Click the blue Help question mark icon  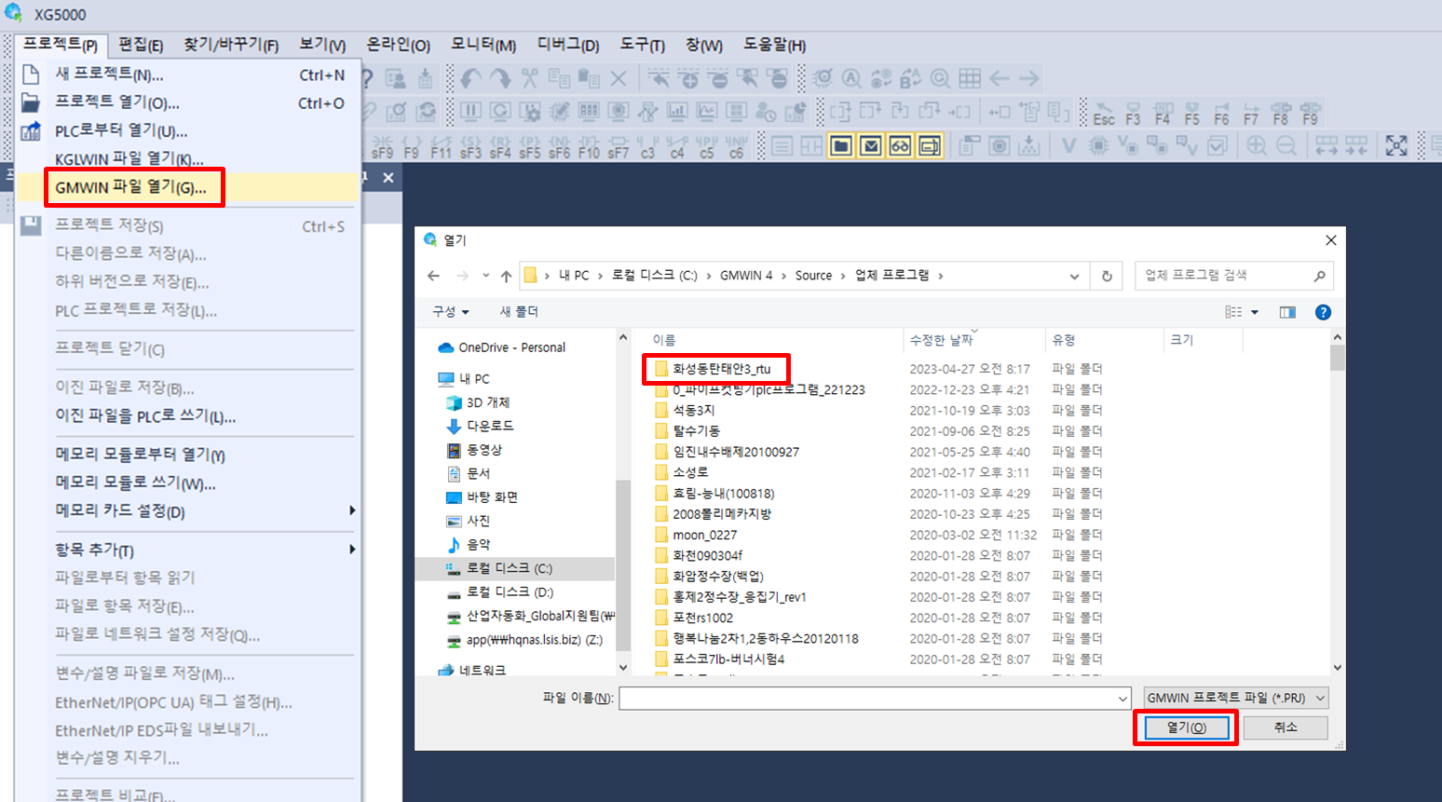click(x=1324, y=312)
